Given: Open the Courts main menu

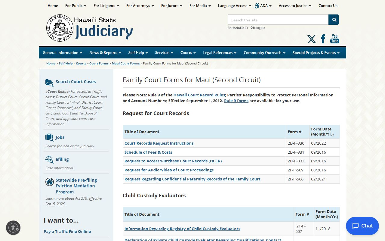Looking at the screenshot, I should click(x=188, y=52).
